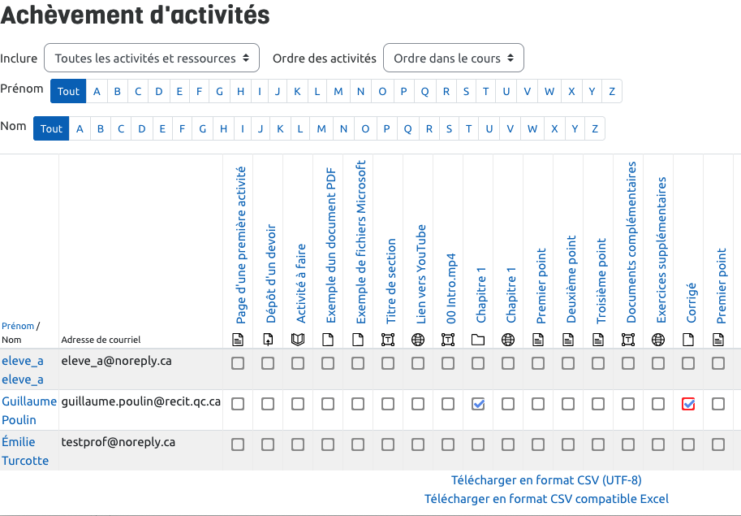Select the letter "G" in the Prénom filter
This screenshot has width=741, height=516.
pos(219,91)
